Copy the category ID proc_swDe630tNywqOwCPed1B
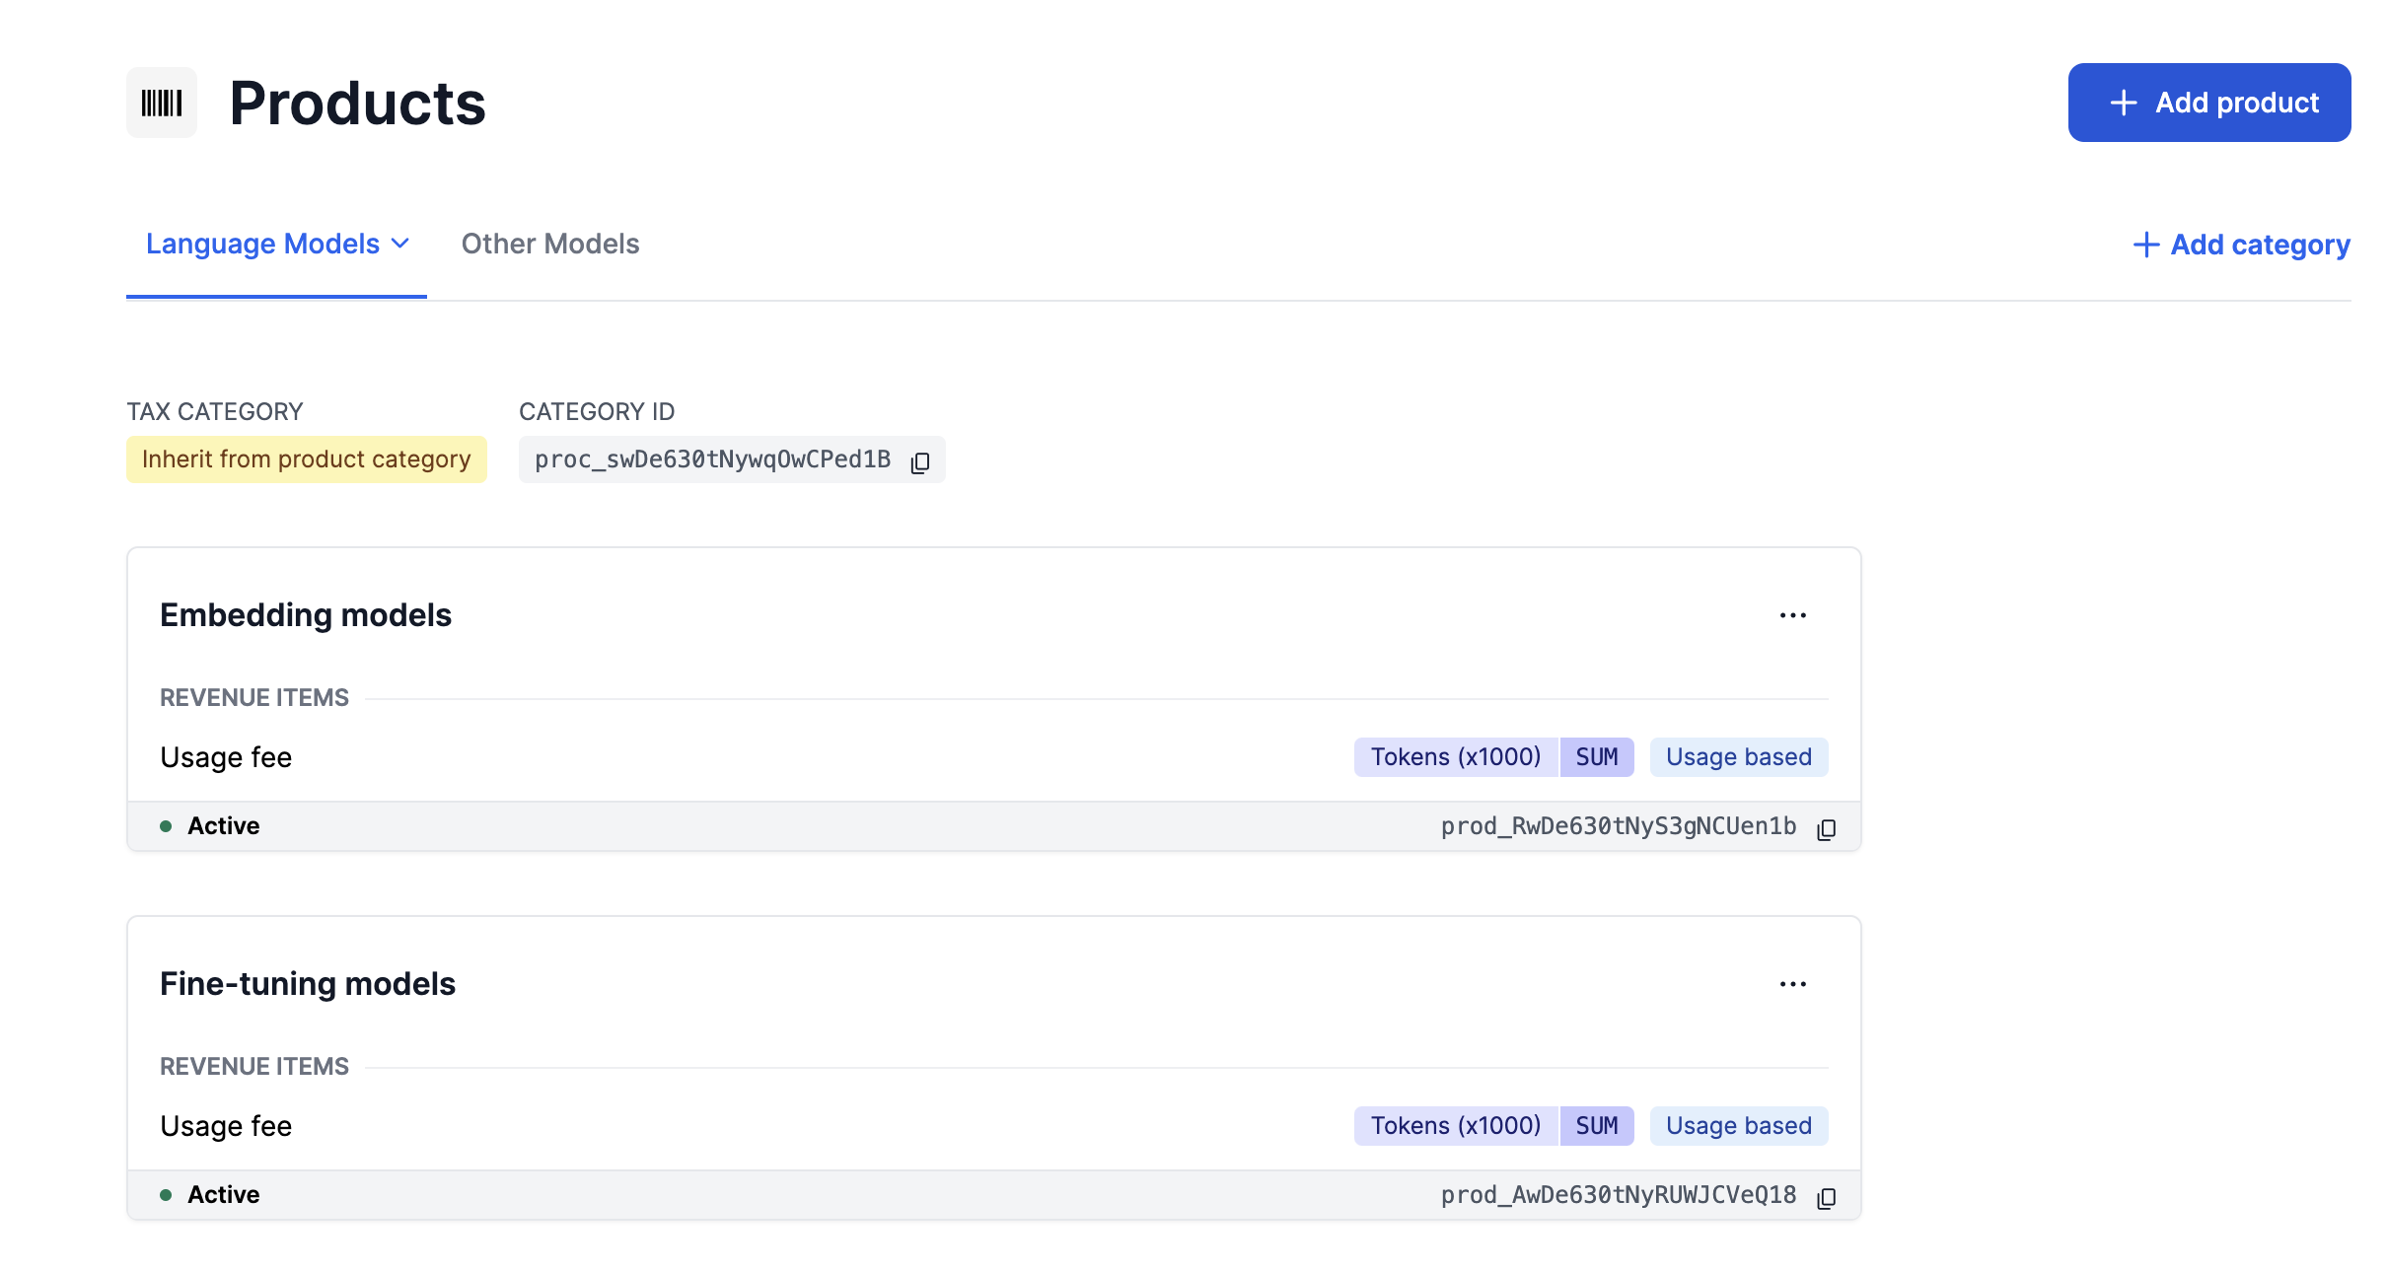 [919, 461]
